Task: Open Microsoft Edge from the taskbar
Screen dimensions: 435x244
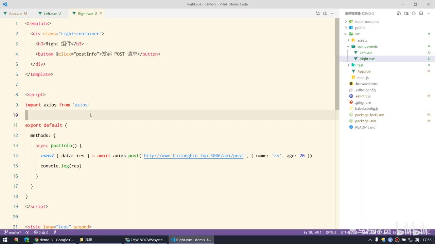Action: tap(27, 240)
